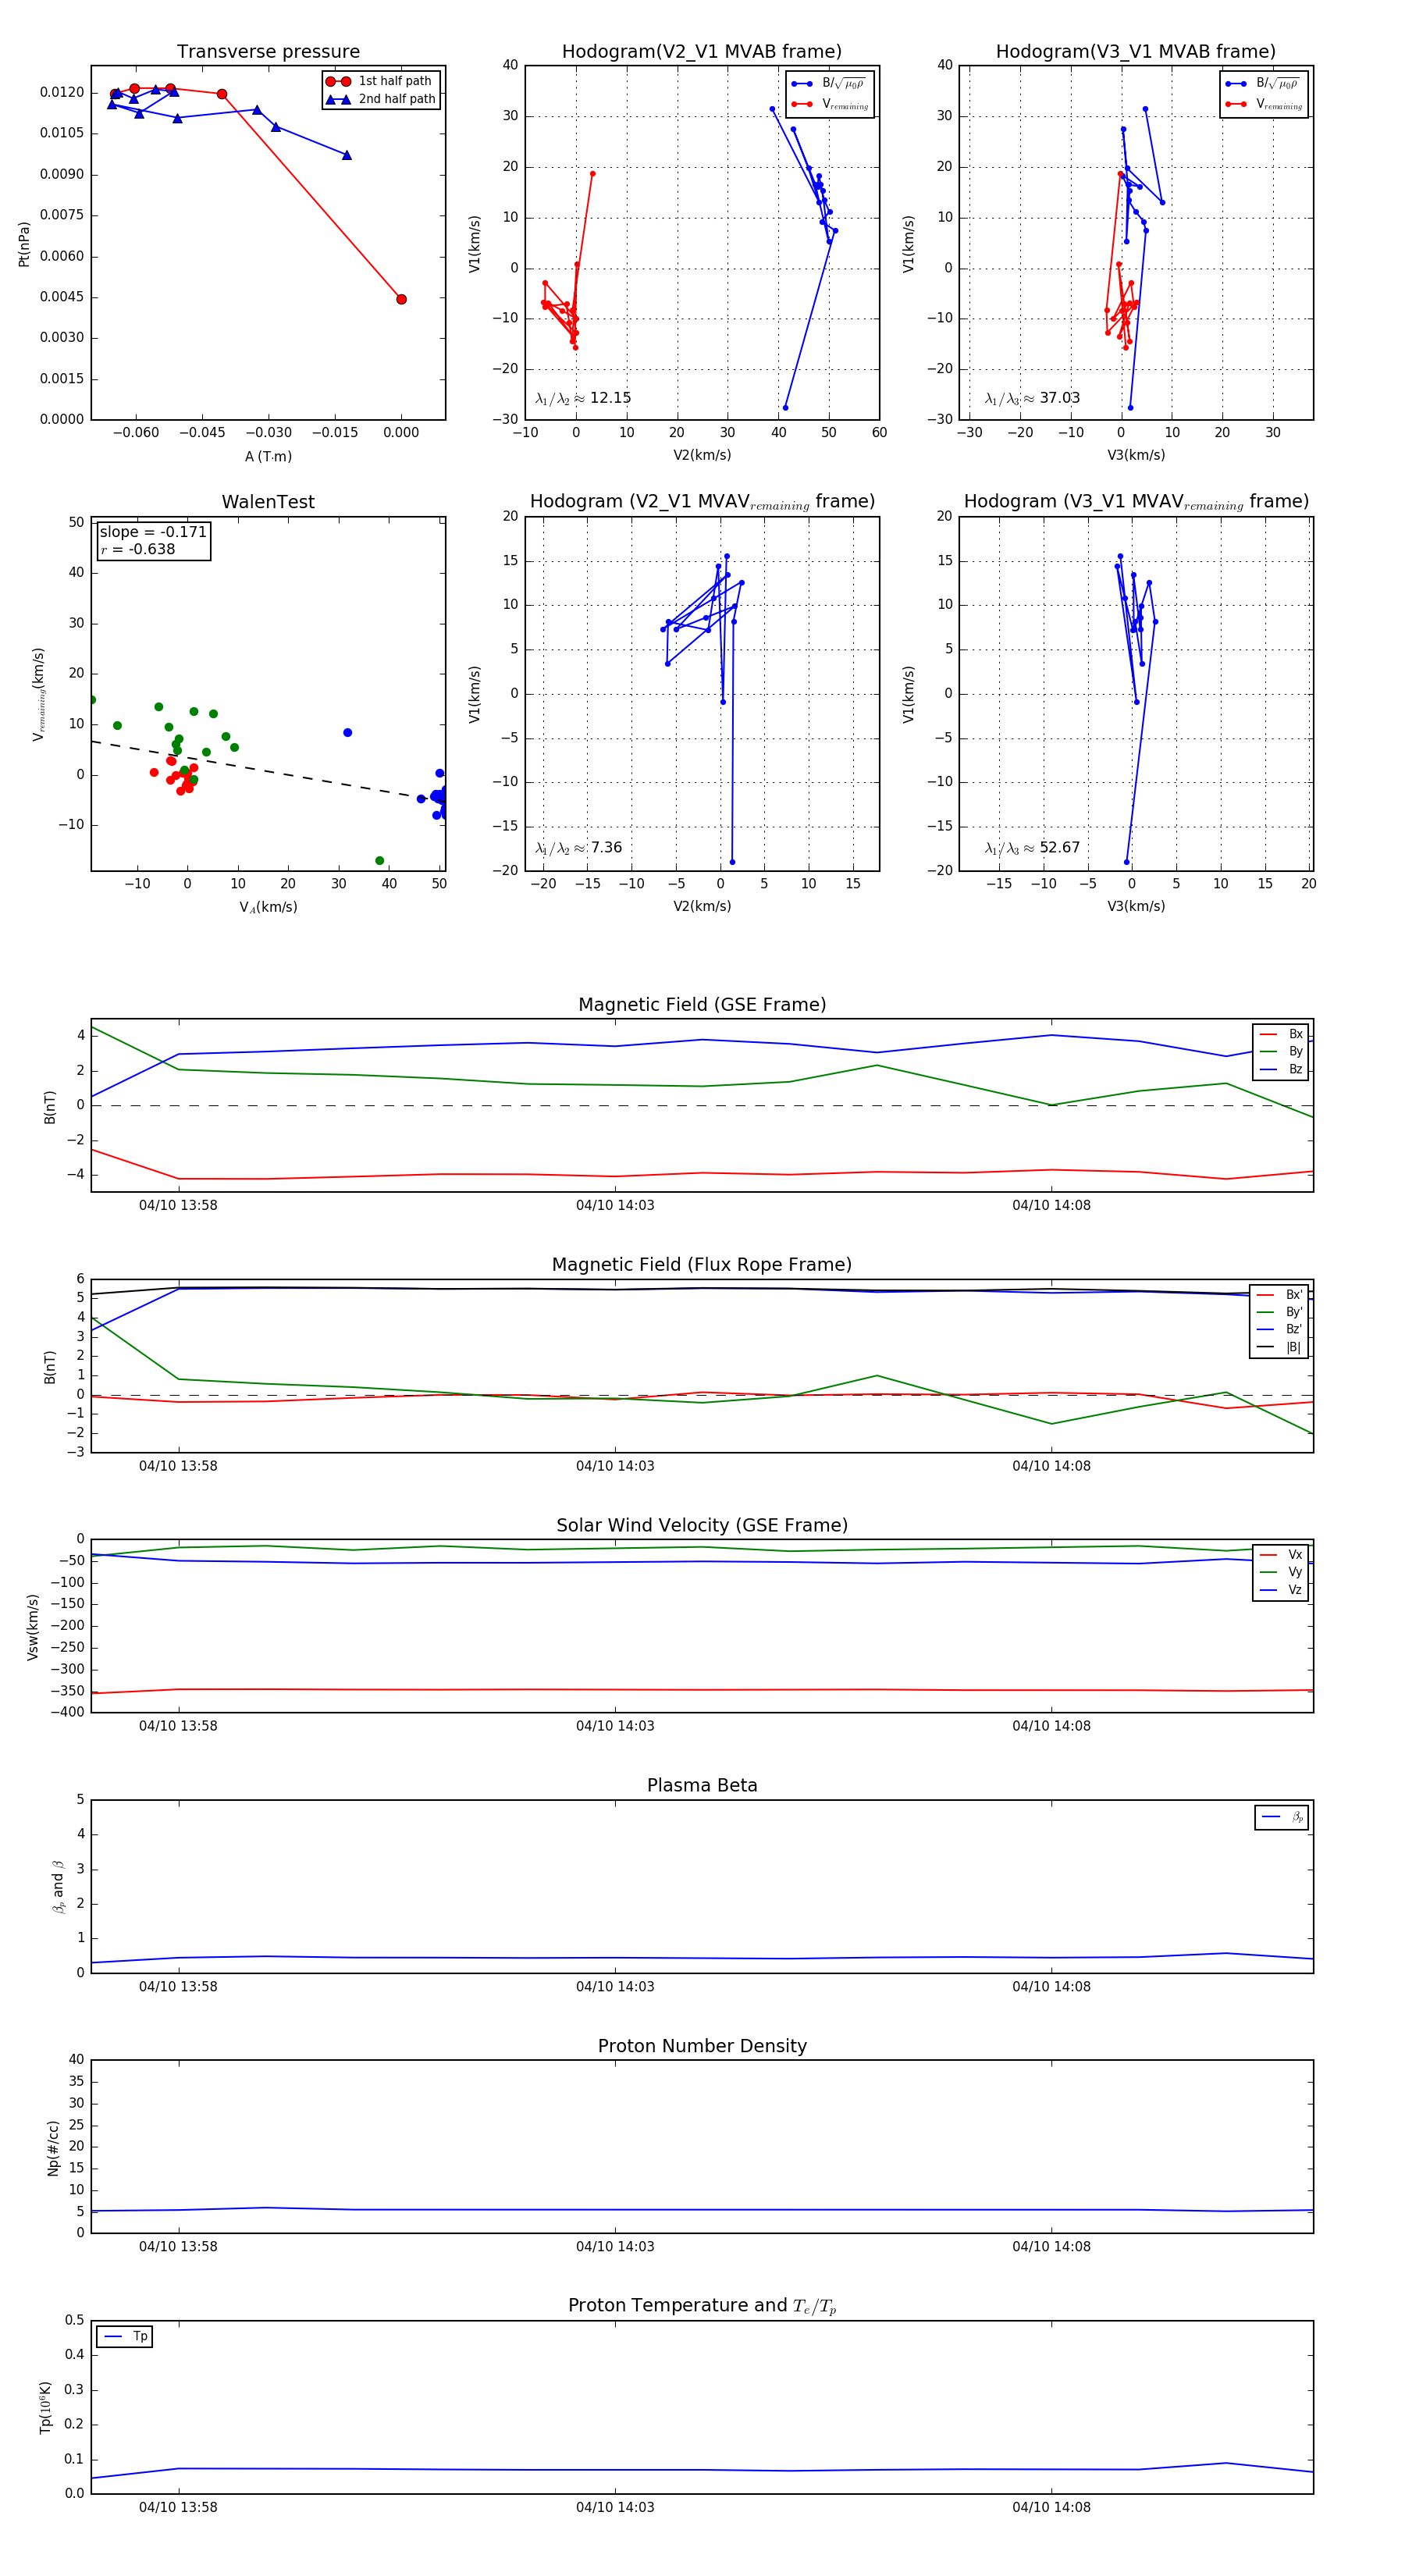Select V remaining legend entry in V2_V1 MVAB hodogram
Image resolution: width=1405 pixels, height=2576 pixels.
click(829, 104)
